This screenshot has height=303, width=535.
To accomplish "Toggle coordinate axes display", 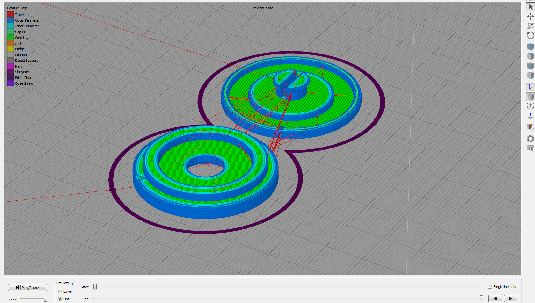I will tap(531, 87).
